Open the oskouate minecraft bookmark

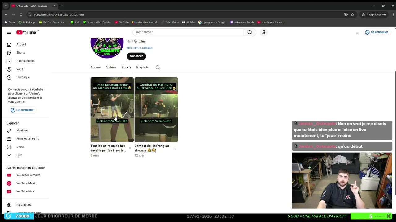point(145,22)
